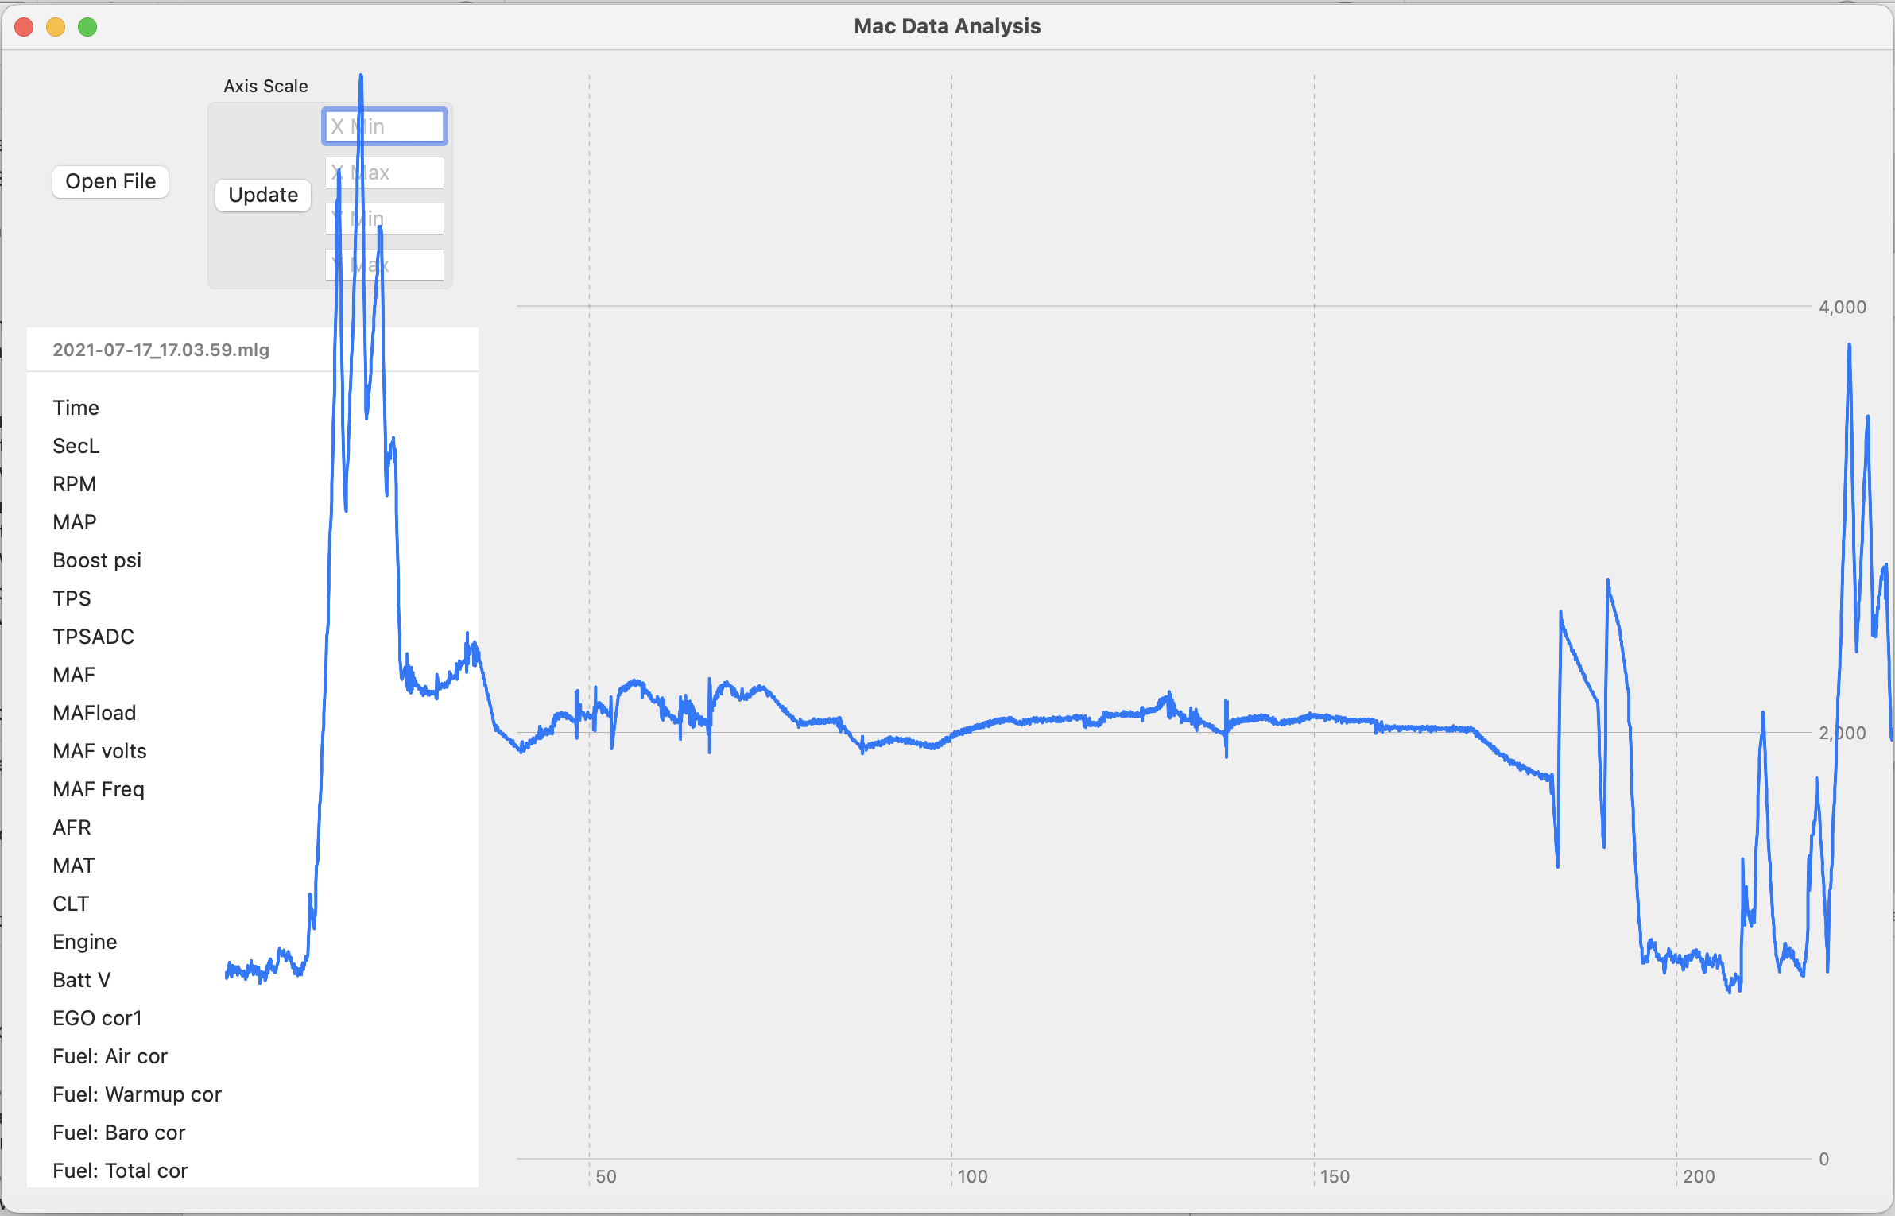
Task: Choose the MAP channel
Action: pyautogui.click(x=253, y=522)
